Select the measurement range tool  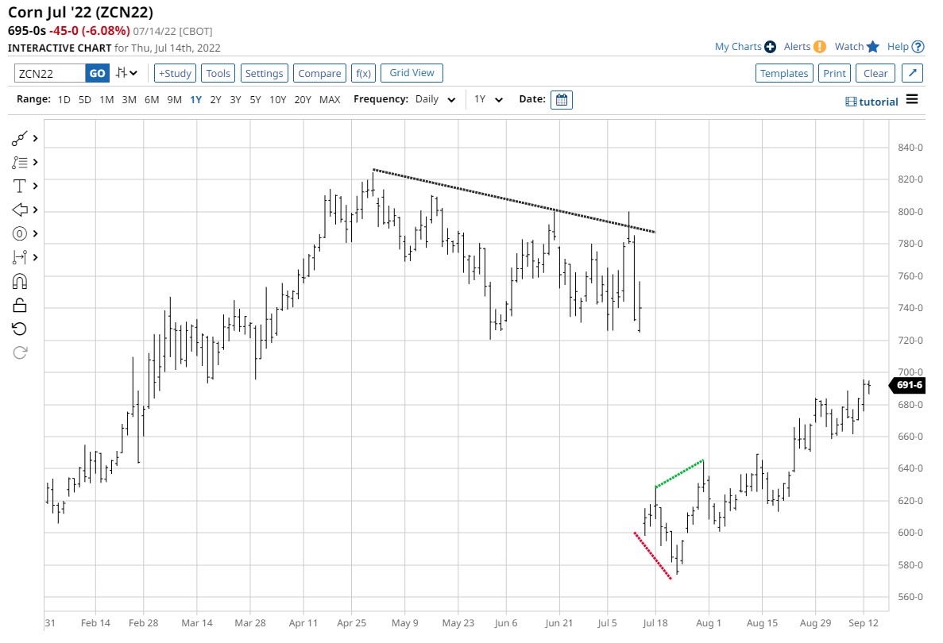tap(19, 258)
